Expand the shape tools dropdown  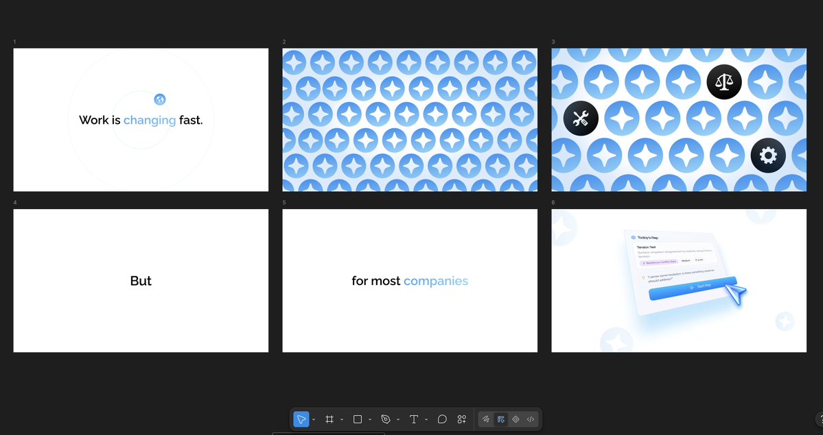coord(370,419)
